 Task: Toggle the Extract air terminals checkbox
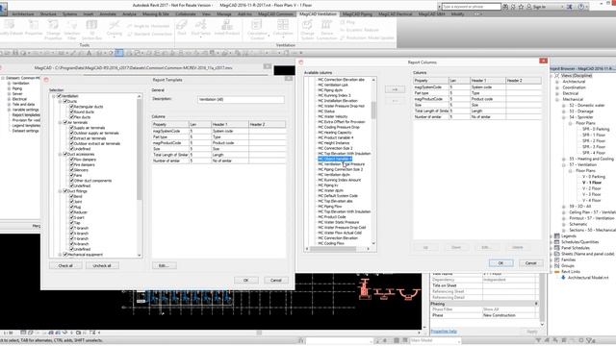point(72,138)
